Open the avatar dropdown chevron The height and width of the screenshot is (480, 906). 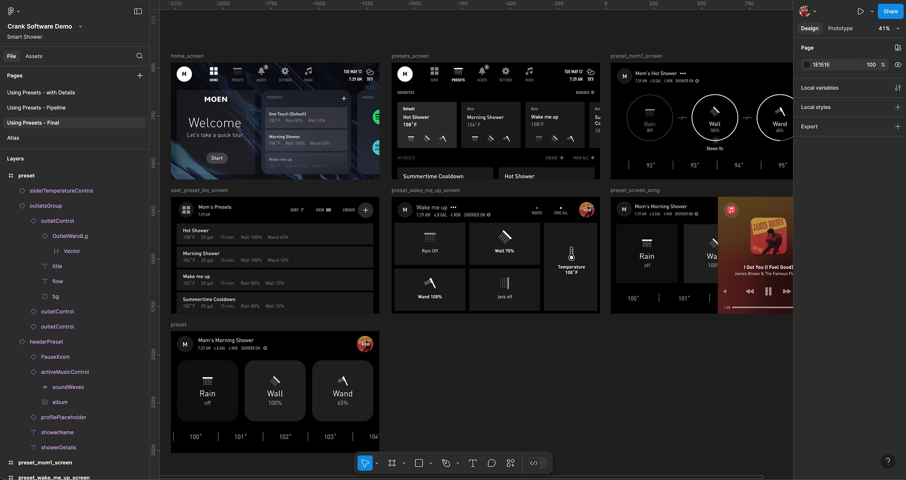815,11
